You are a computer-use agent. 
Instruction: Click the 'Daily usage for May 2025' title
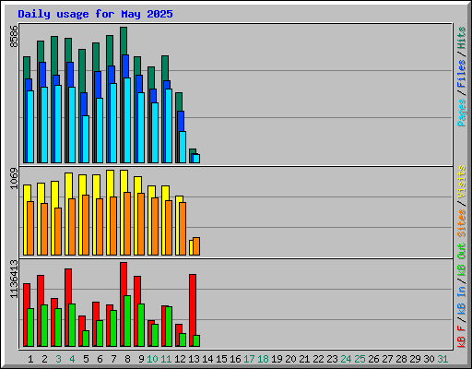coord(95,14)
